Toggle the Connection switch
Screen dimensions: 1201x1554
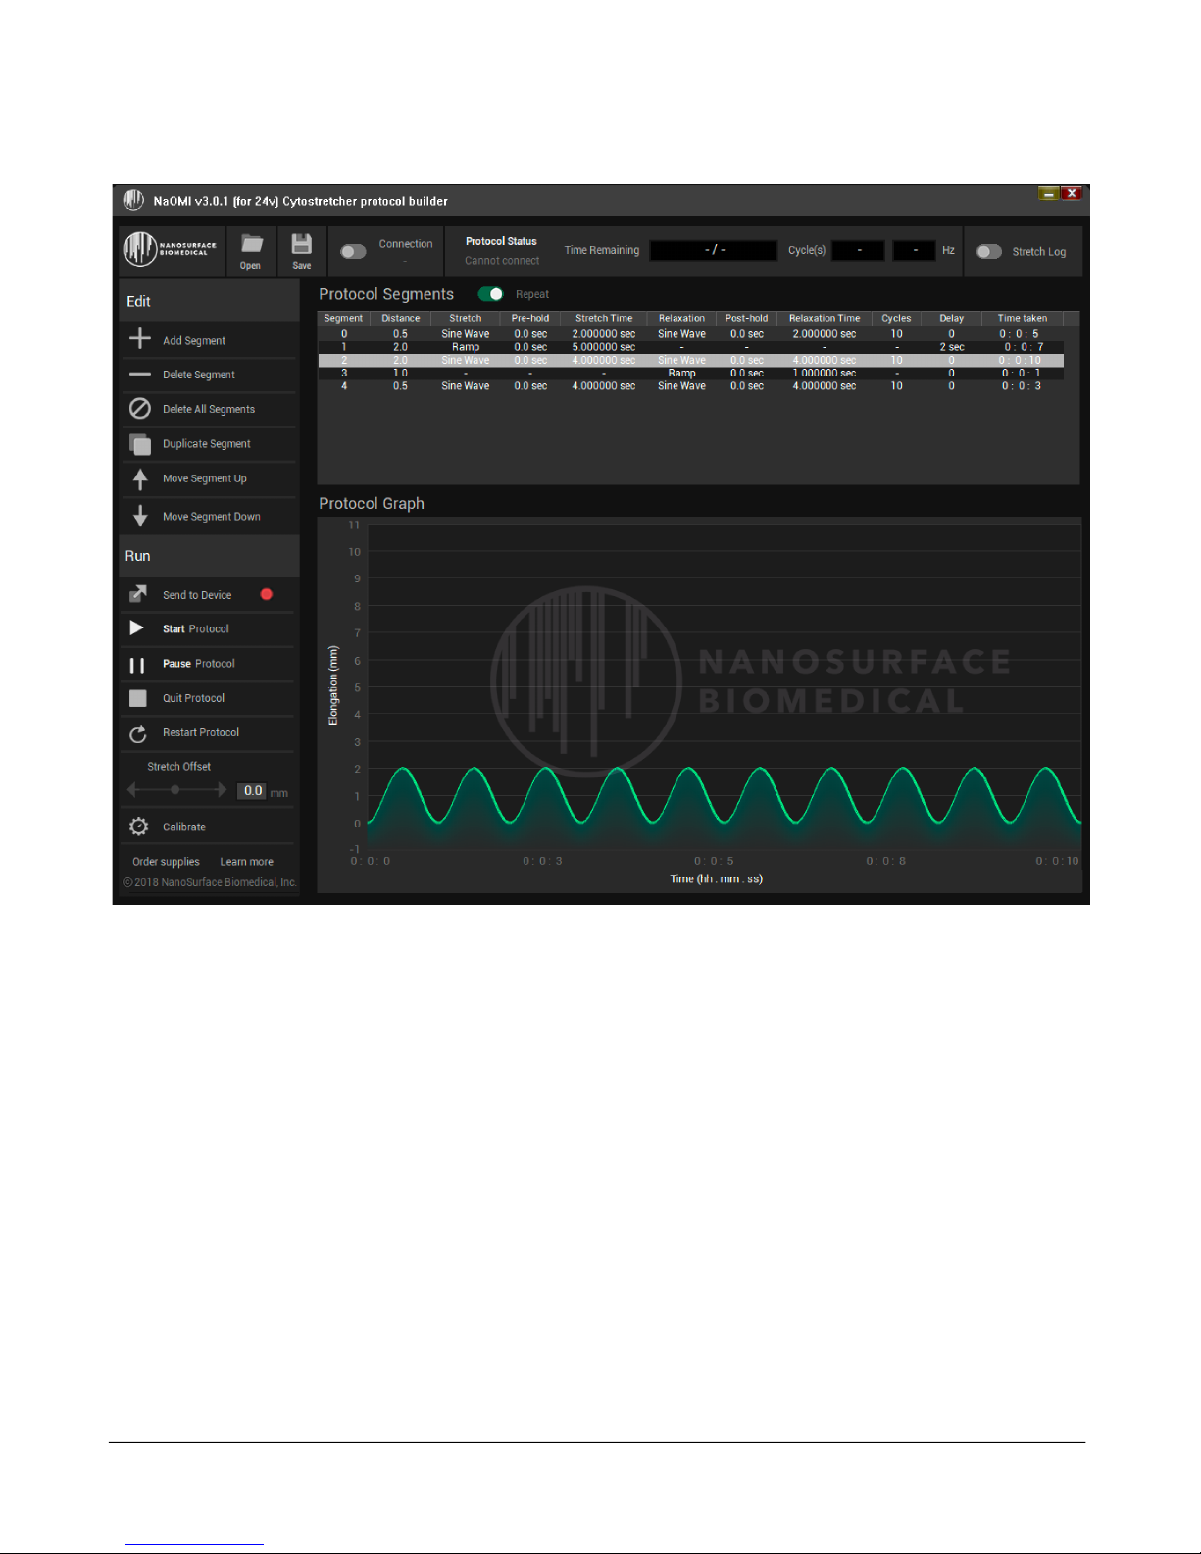[x=353, y=252]
